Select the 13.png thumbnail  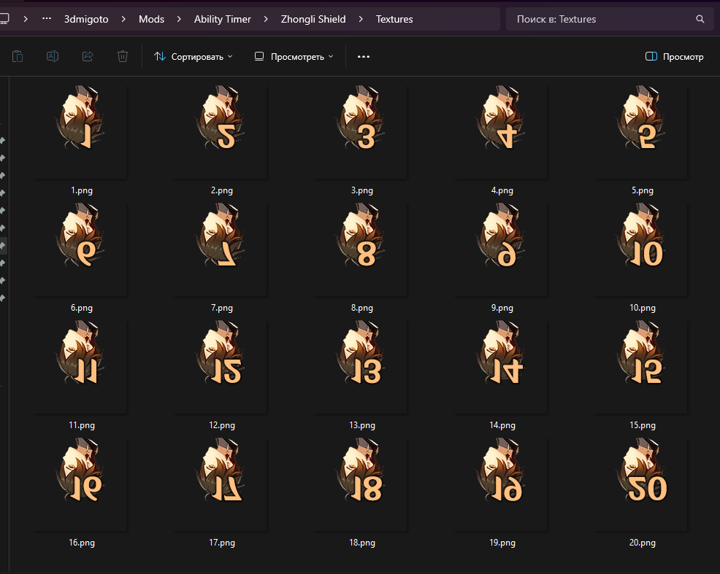coord(361,366)
